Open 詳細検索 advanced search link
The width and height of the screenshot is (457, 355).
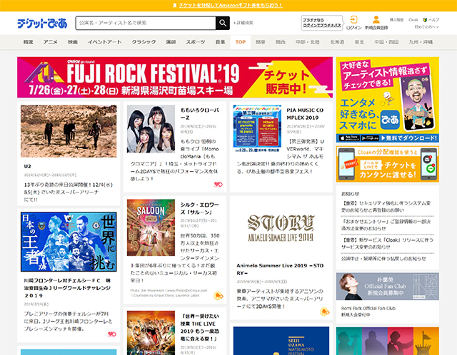point(243,23)
